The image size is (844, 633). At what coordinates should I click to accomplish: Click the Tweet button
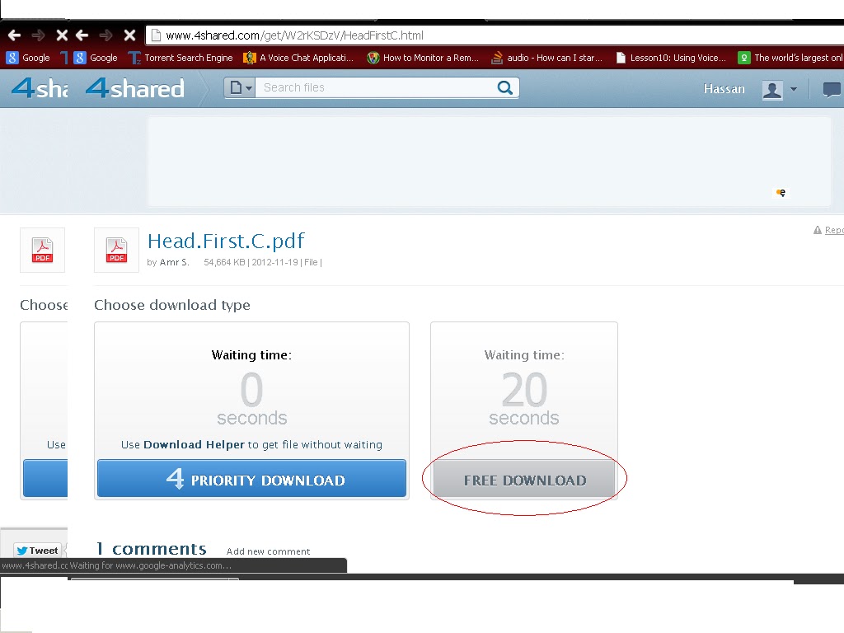click(36, 551)
